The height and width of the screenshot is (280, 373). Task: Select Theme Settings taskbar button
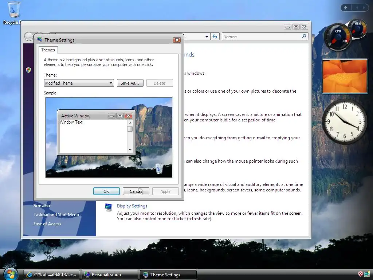tap(168, 275)
